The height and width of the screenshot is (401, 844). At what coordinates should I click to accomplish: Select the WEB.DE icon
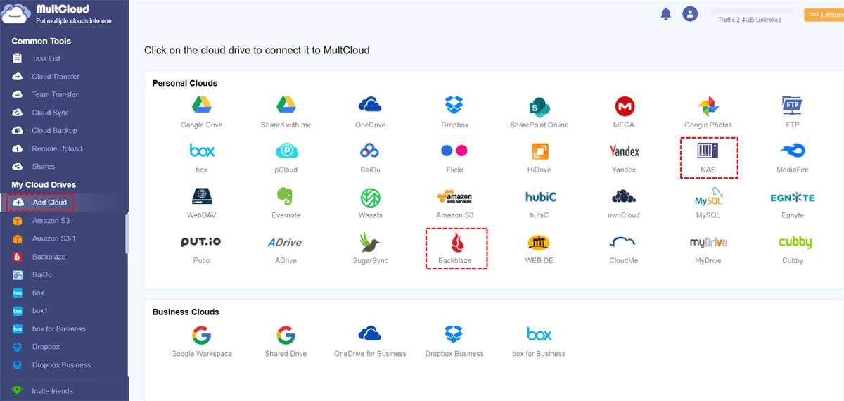[x=539, y=242]
